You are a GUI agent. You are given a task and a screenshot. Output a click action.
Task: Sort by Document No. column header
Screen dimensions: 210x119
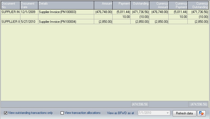[x=10, y=5]
